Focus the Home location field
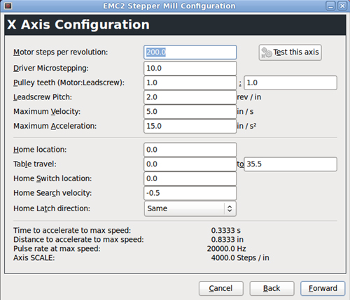The height and width of the screenshot is (300, 350). 190,150
